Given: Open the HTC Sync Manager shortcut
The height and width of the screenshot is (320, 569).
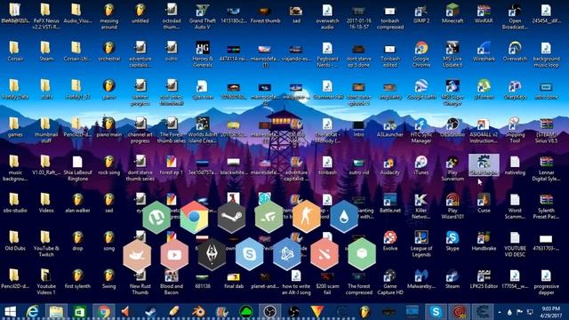Looking at the screenshot, I should (421, 131).
